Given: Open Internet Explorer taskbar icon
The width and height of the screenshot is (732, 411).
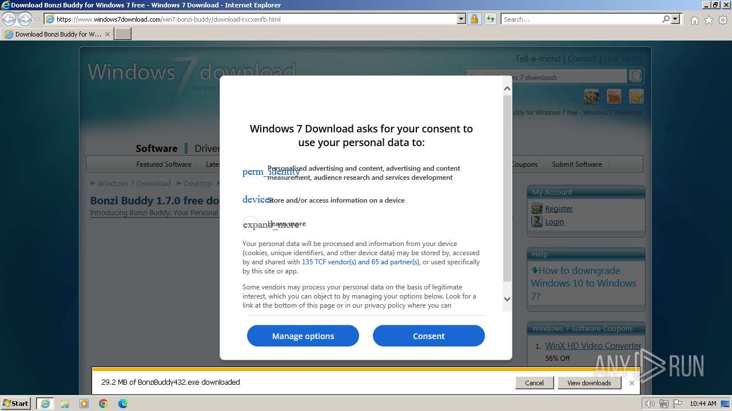Looking at the screenshot, I should point(45,404).
